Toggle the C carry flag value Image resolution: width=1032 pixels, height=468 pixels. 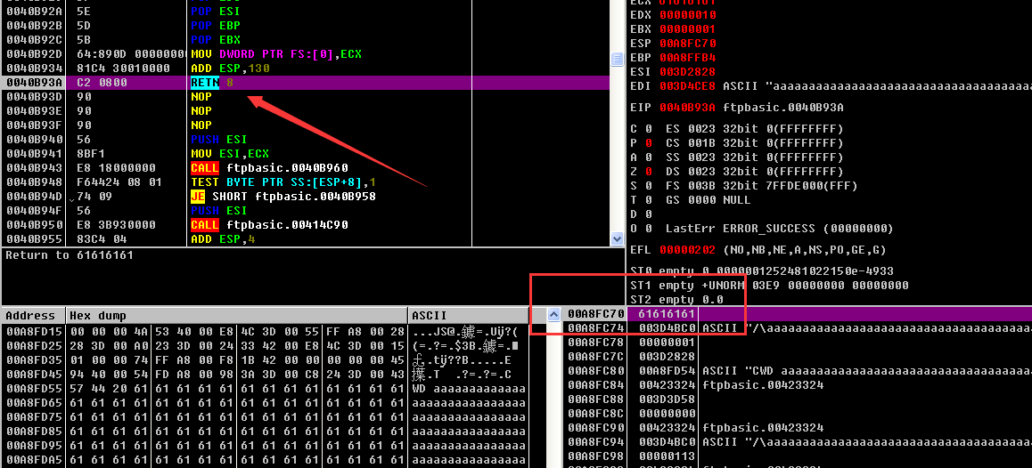coord(647,129)
